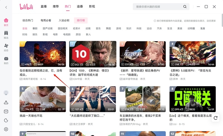Switch to the 追番 top tab
Screen dimensions: 223x136
[80, 6]
